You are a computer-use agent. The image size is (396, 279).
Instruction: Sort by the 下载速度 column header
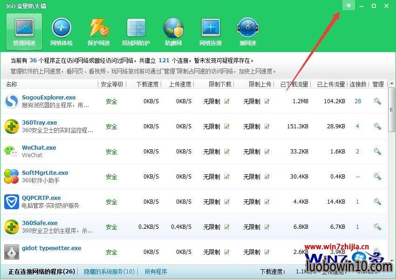pos(148,84)
